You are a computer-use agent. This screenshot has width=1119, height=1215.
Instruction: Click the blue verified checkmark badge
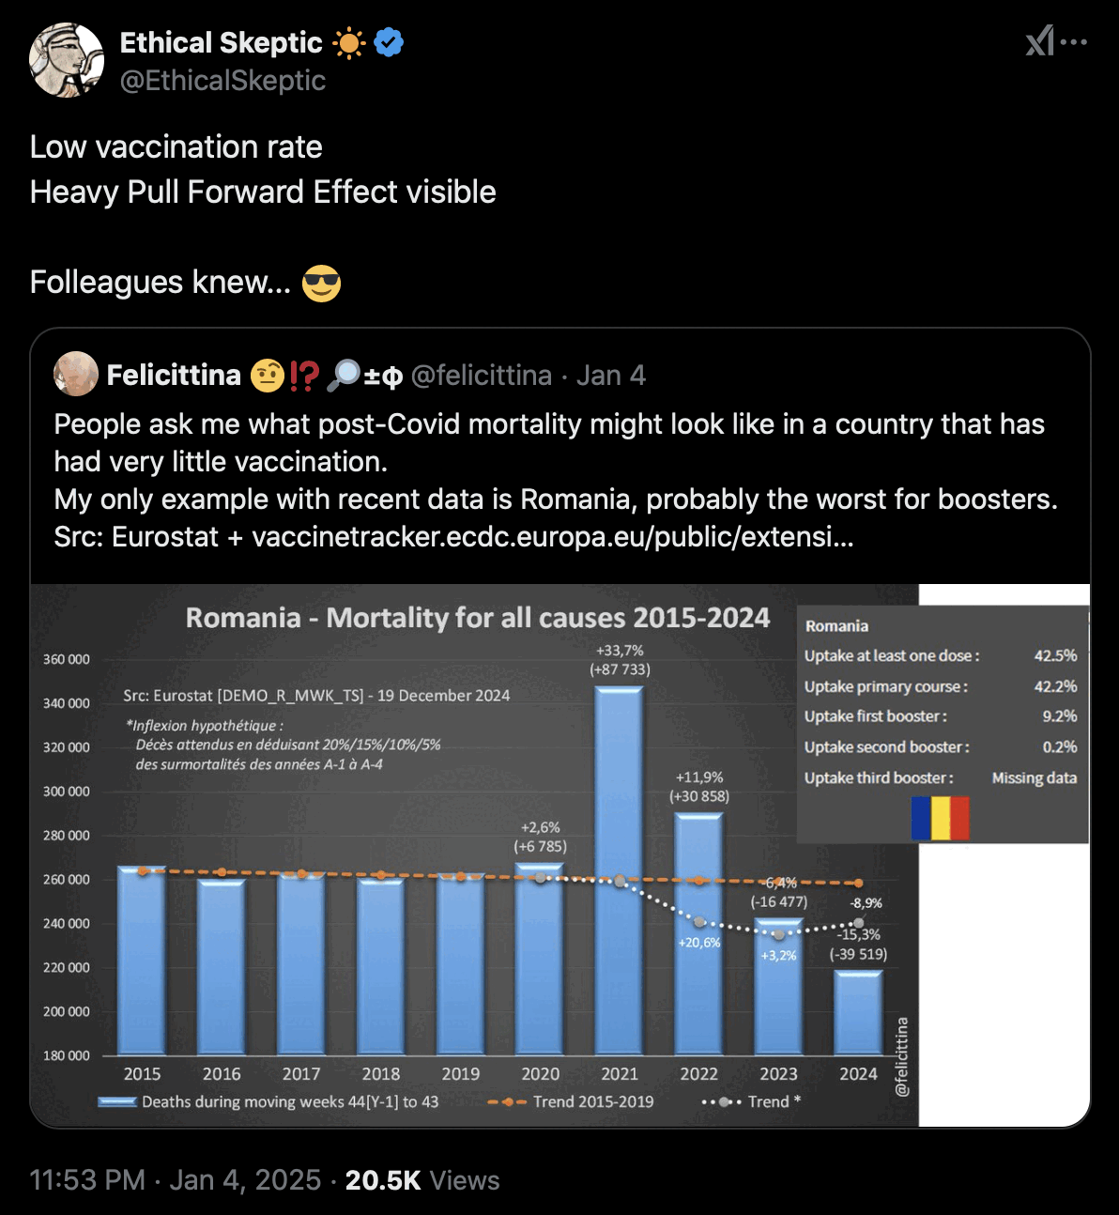(x=389, y=42)
